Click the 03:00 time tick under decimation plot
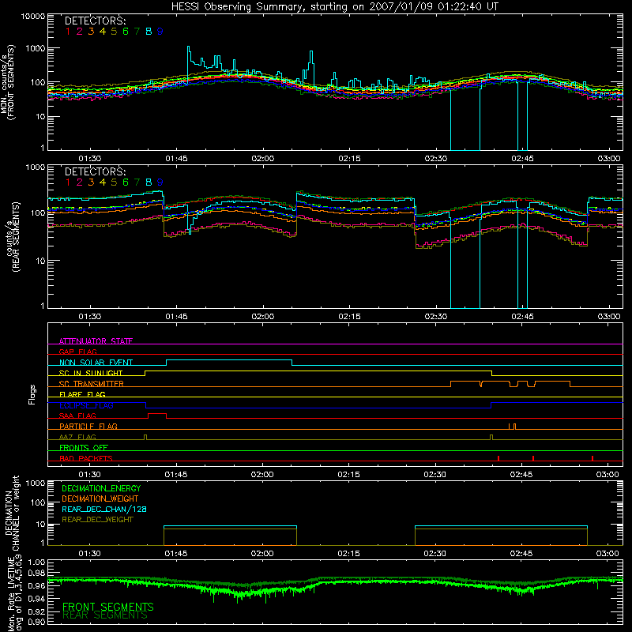The height and width of the screenshot is (632, 632). coord(608,554)
